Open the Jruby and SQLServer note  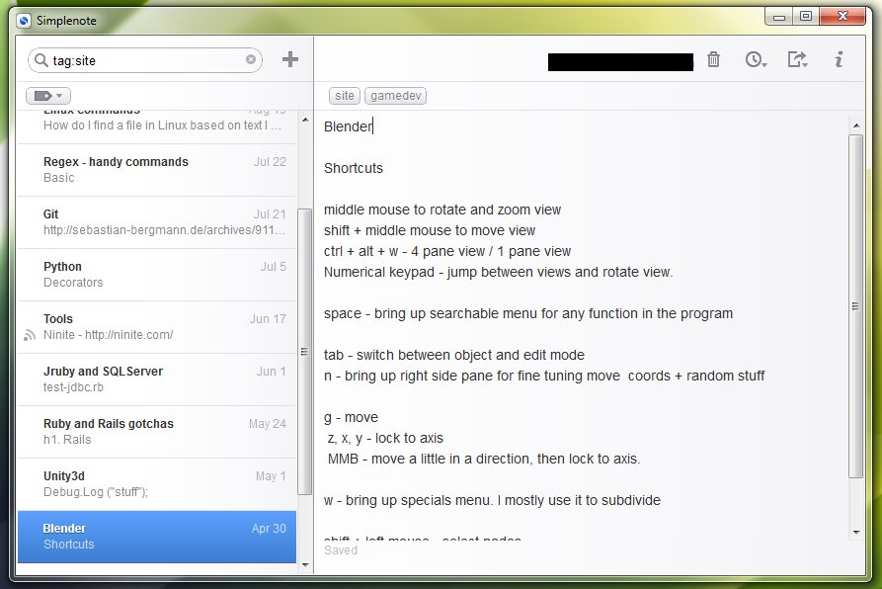(157, 379)
